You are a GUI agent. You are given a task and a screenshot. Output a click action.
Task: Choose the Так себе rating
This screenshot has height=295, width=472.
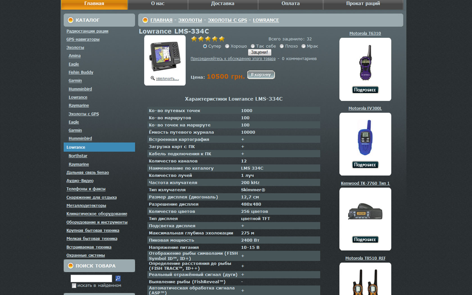pyautogui.click(x=253, y=46)
